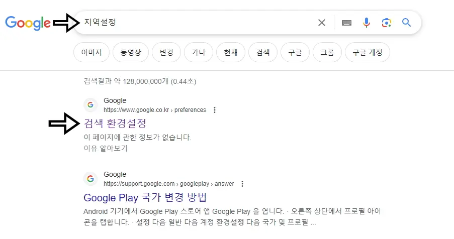Viewport: 454px width, 239px height.
Task: Open Google Play 국가 변경 방법 link
Action: click(145, 197)
